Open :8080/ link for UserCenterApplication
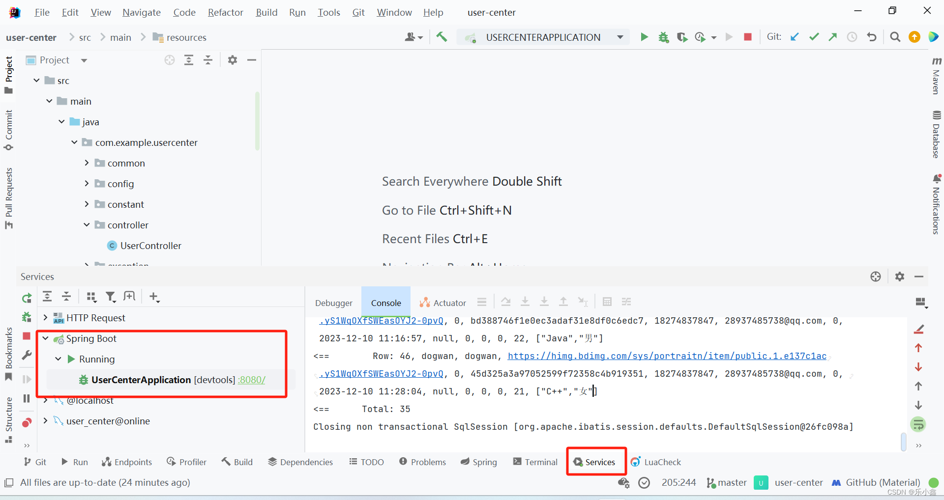Screen dimensions: 944x500 (252, 380)
